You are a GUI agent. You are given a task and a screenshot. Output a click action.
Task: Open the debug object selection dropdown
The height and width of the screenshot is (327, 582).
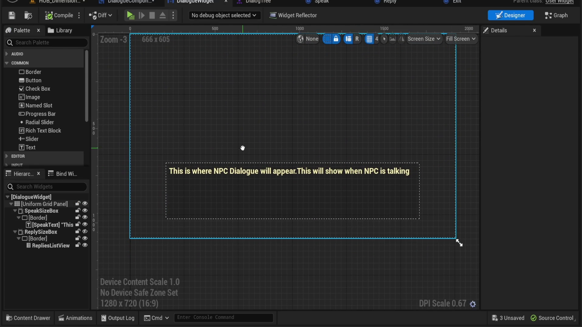(224, 15)
